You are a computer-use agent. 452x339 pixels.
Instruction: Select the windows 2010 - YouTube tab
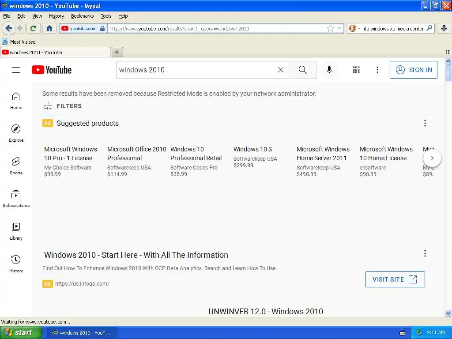coord(55,52)
